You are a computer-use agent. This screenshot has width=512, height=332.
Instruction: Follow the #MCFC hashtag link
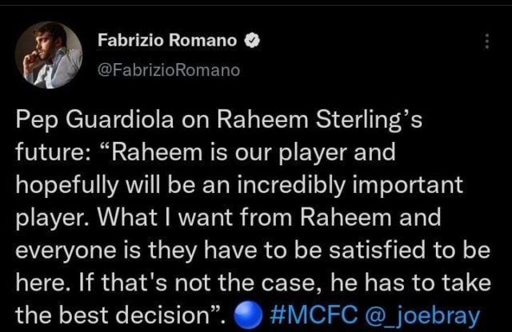(314, 315)
